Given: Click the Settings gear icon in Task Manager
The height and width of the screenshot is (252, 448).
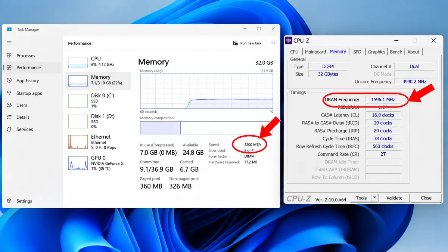Looking at the screenshot, I should tap(9, 201).
